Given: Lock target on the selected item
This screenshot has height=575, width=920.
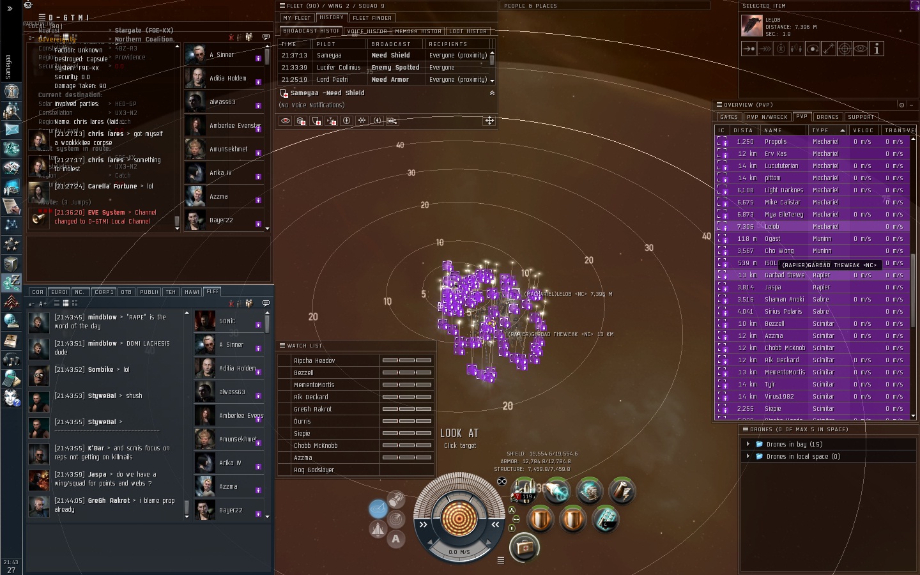Looking at the screenshot, I should (x=845, y=49).
